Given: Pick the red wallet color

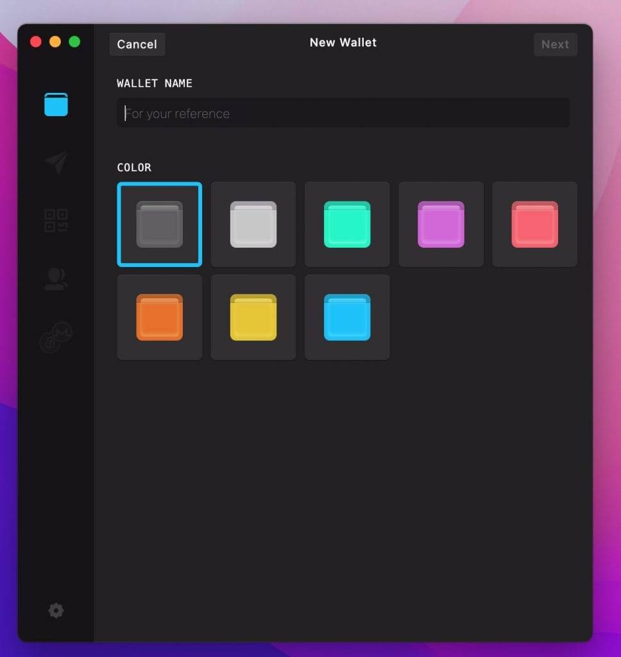Looking at the screenshot, I should 534,224.
